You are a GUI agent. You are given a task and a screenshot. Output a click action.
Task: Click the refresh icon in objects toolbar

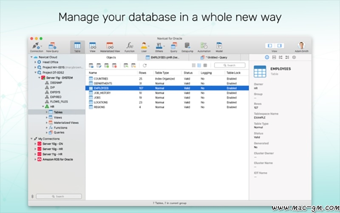[x=144, y=66]
